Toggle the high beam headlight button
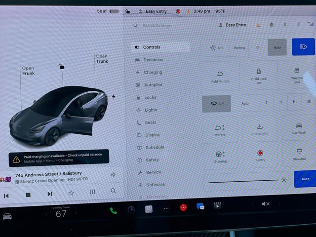Screen dimensions: 316x237 (303, 47)
